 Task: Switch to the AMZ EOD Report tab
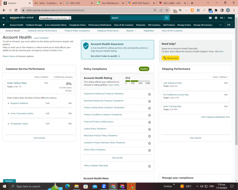point(141,3)
